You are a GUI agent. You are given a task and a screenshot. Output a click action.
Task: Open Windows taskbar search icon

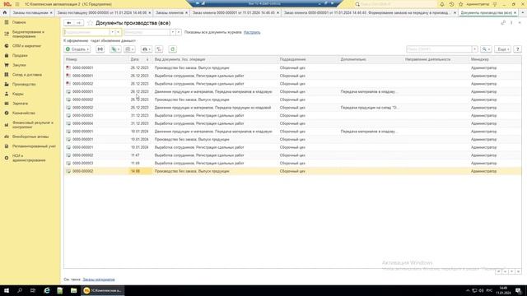20,290
